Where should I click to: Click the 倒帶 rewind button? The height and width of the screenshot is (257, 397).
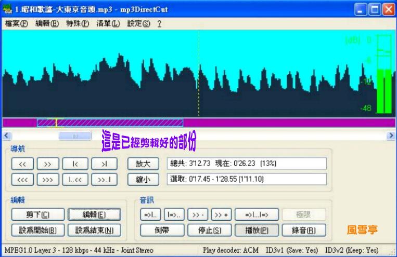tap(162, 230)
